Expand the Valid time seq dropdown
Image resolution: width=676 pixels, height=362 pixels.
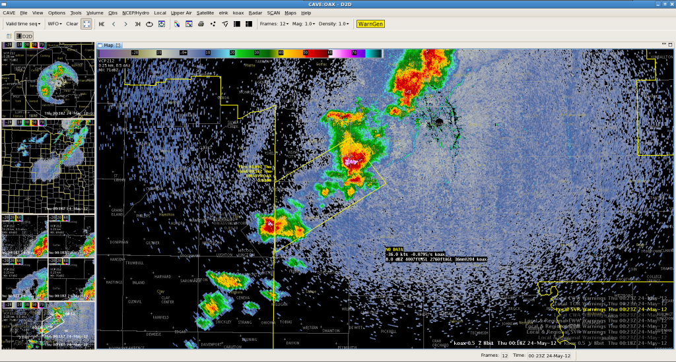pos(22,24)
